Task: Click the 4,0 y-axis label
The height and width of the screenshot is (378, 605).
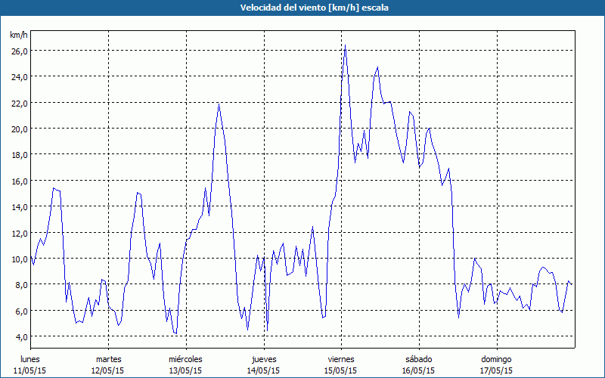Action: pos(19,336)
